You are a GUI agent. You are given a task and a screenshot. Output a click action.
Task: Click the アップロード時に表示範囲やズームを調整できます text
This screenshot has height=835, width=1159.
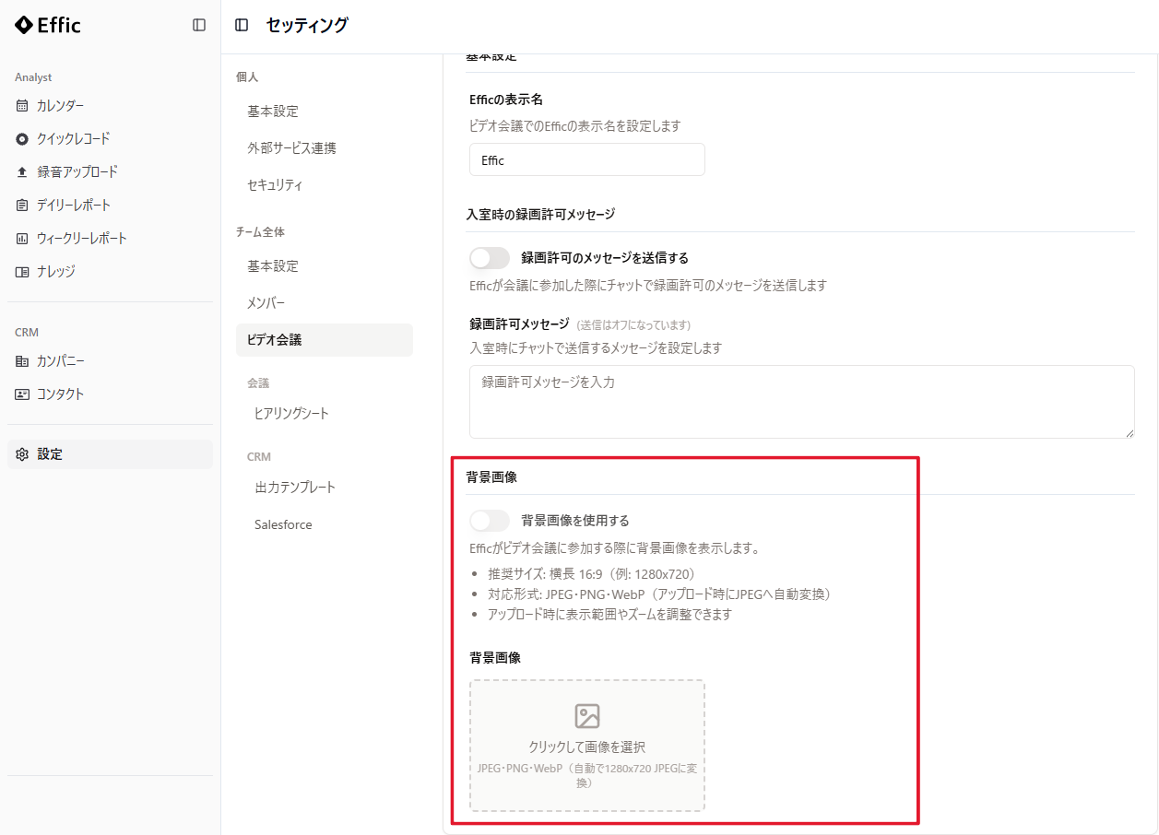609,615
